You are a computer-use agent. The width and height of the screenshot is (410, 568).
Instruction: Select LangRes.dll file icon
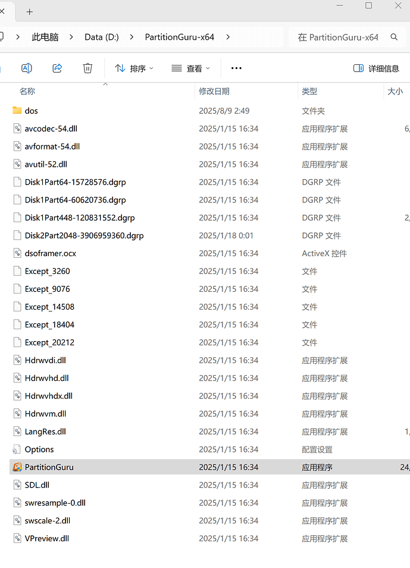pyautogui.click(x=17, y=431)
